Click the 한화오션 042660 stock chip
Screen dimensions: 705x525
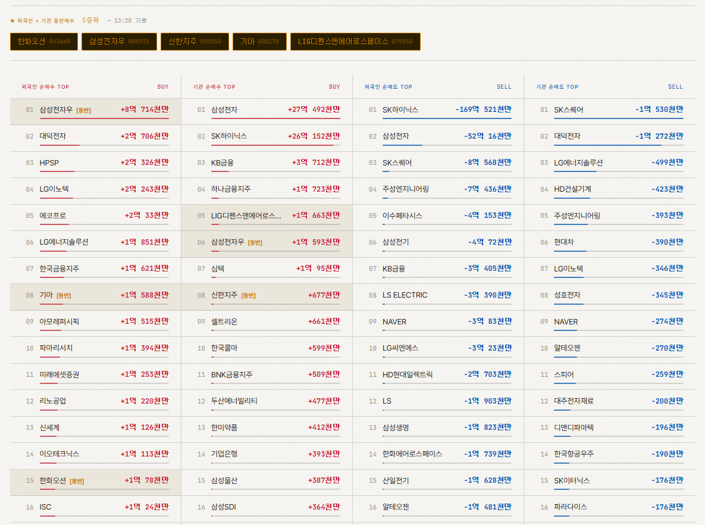pos(43,42)
